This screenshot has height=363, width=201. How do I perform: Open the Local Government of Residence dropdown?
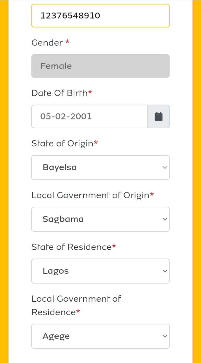[100, 336]
